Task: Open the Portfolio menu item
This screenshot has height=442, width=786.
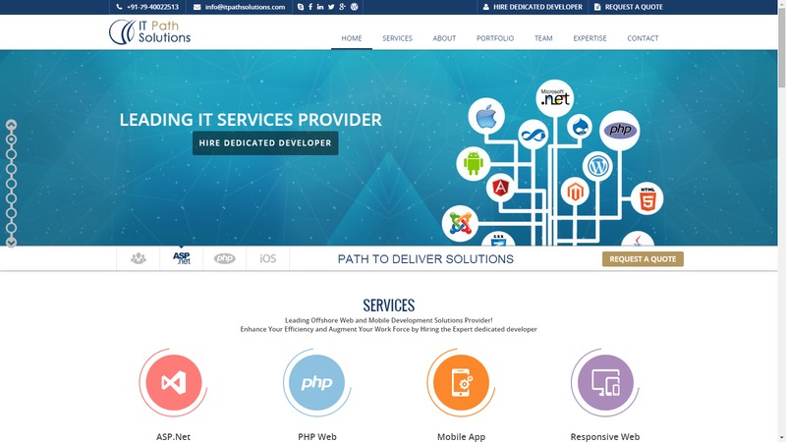Action: 495,38
